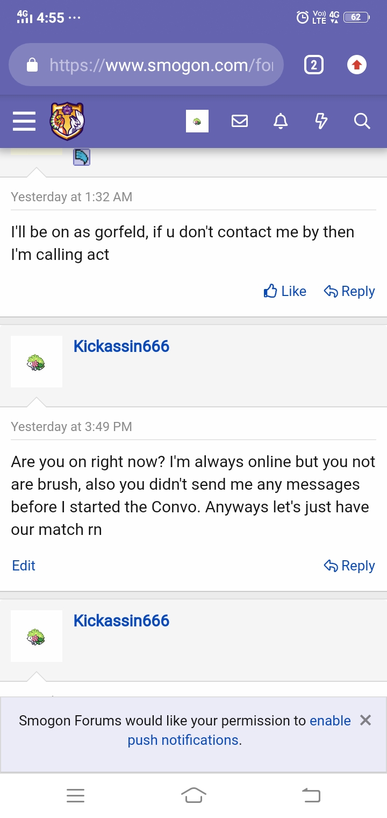Open the account avatar in header

tap(197, 122)
